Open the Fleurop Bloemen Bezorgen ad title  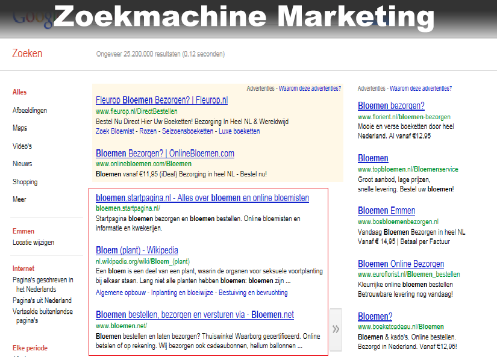click(161, 100)
